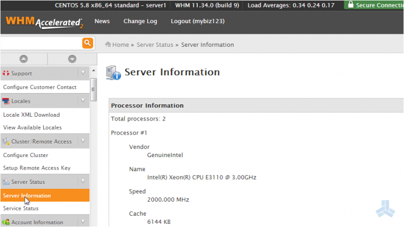Click the 'Processor Information' heading
The width and height of the screenshot is (404, 227).
point(147,105)
